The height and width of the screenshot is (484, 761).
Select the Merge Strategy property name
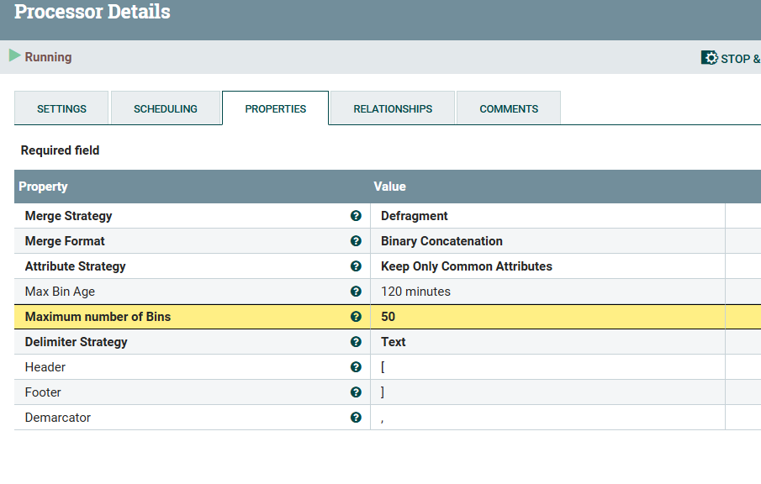pyautogui.click(x=68, y=216)
